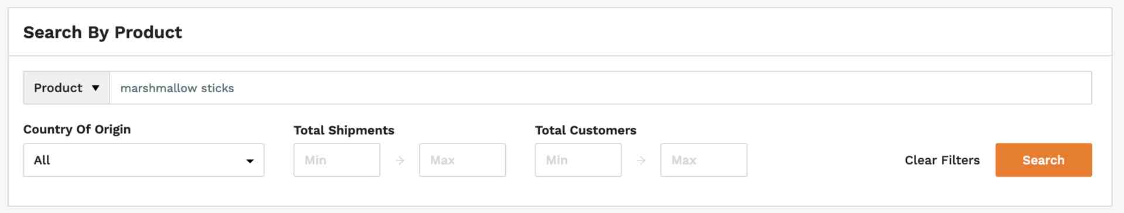Viewport: 1124px width, 213px height.
Task: Click the word Product in the selector
Action: 58,88
